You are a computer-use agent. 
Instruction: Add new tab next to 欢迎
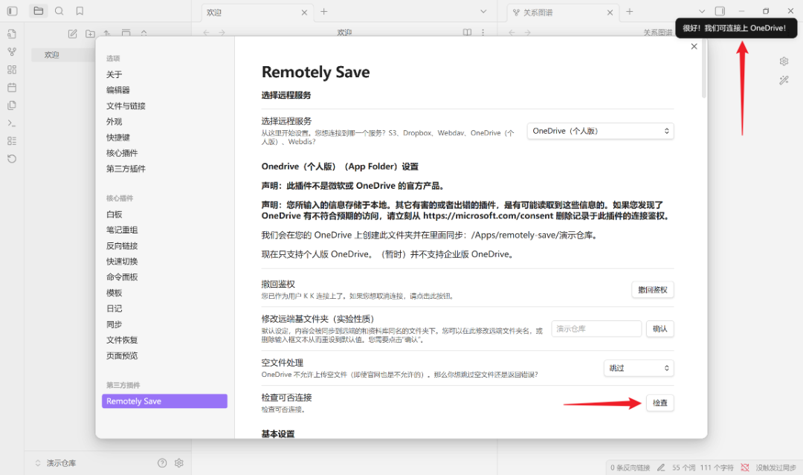pyautogui.click(x=323, y=12)
